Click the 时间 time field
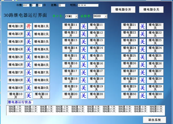The height and width of the screenshot is (124, 173). (x=88, y=5)
